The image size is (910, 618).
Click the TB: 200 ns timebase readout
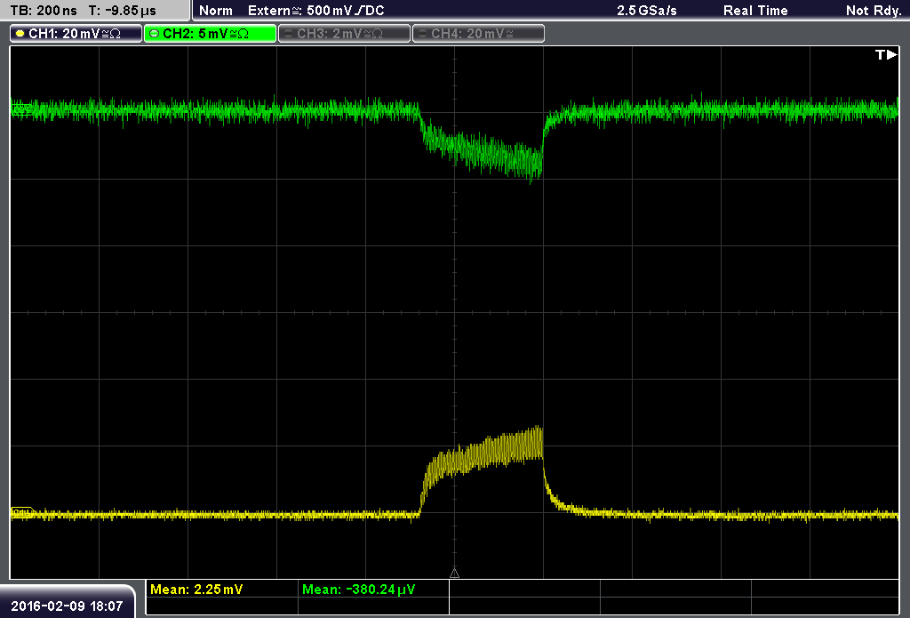pyautogui.click(x=44, y=11)
